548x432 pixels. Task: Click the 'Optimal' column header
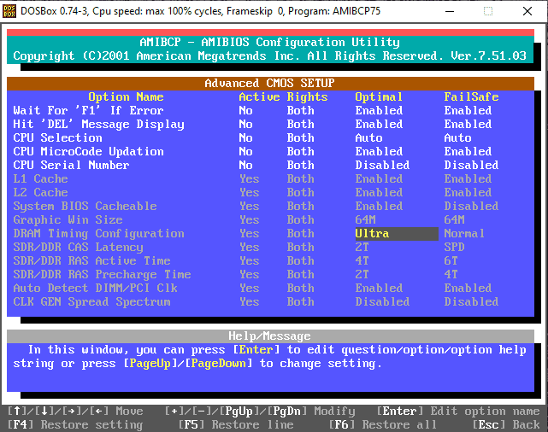tap(379, 97)
